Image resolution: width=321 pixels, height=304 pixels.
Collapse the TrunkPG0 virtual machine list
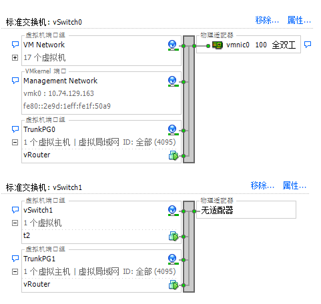pos(15,142)
